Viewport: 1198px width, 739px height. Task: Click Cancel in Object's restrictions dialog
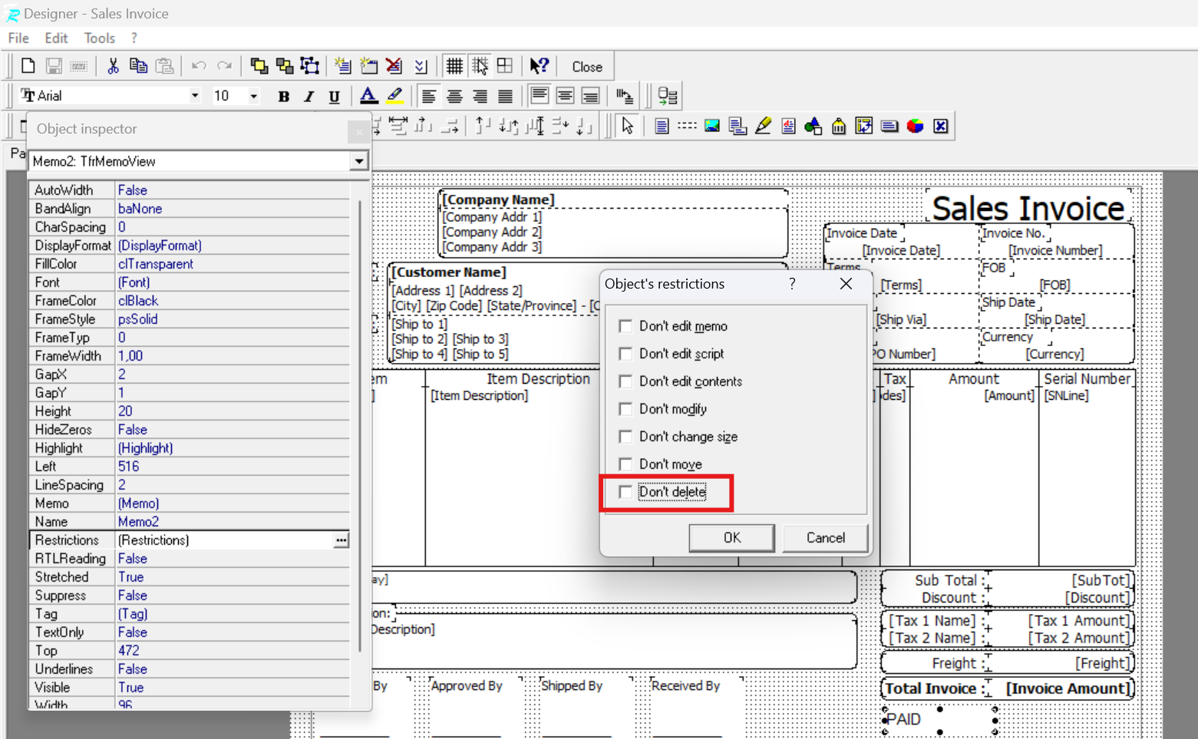(x=825, y=538)
